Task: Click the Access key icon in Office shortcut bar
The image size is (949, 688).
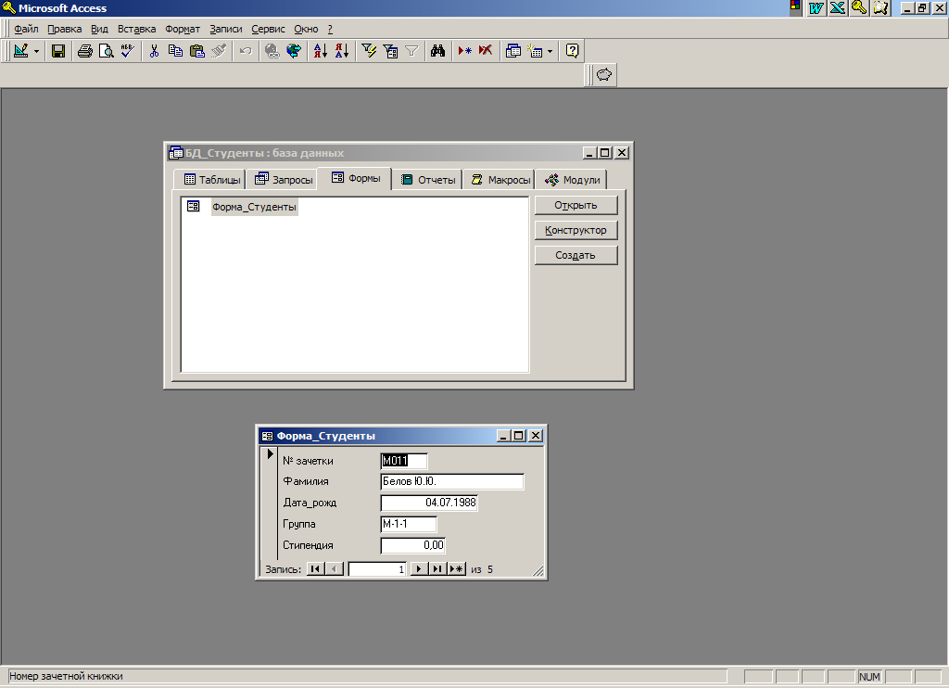Action: (x=859, y=7)
